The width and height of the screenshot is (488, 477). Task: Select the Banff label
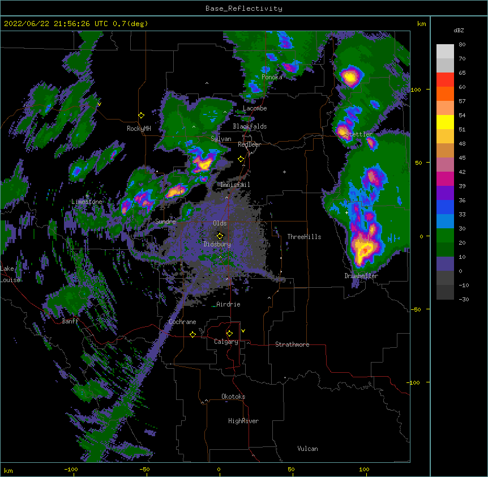coord(70,321)
